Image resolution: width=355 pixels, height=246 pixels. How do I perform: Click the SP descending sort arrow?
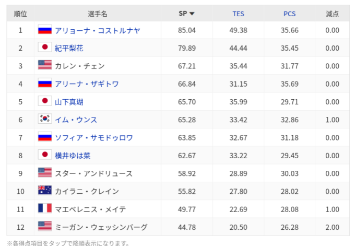tap(192, 14)
